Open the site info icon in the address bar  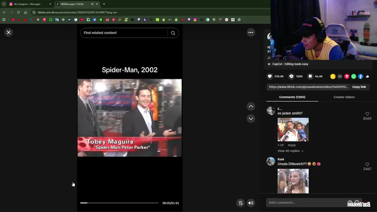[34, 12]
